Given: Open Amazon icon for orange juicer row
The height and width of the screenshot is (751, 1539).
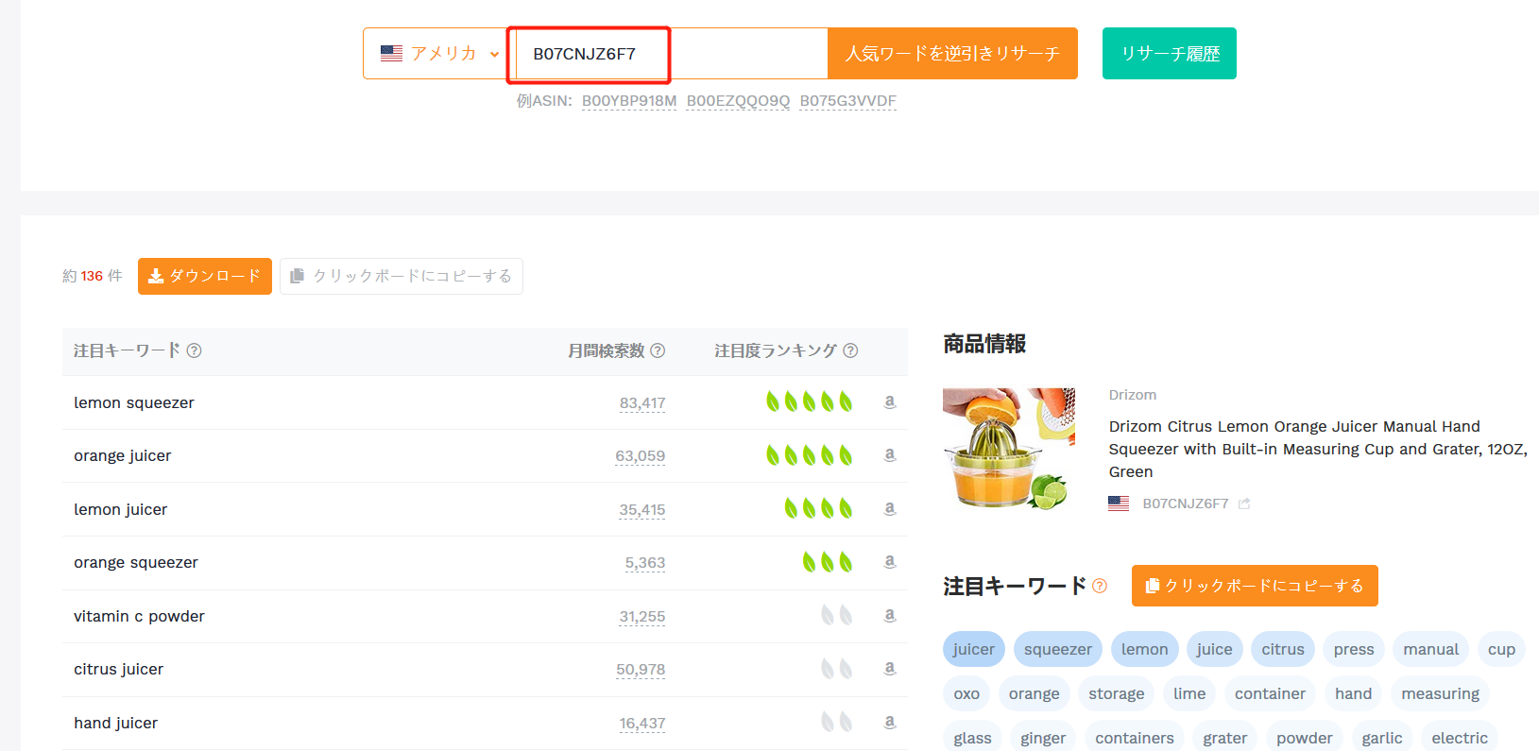Looking at the screenshot, I should [889, 455].
